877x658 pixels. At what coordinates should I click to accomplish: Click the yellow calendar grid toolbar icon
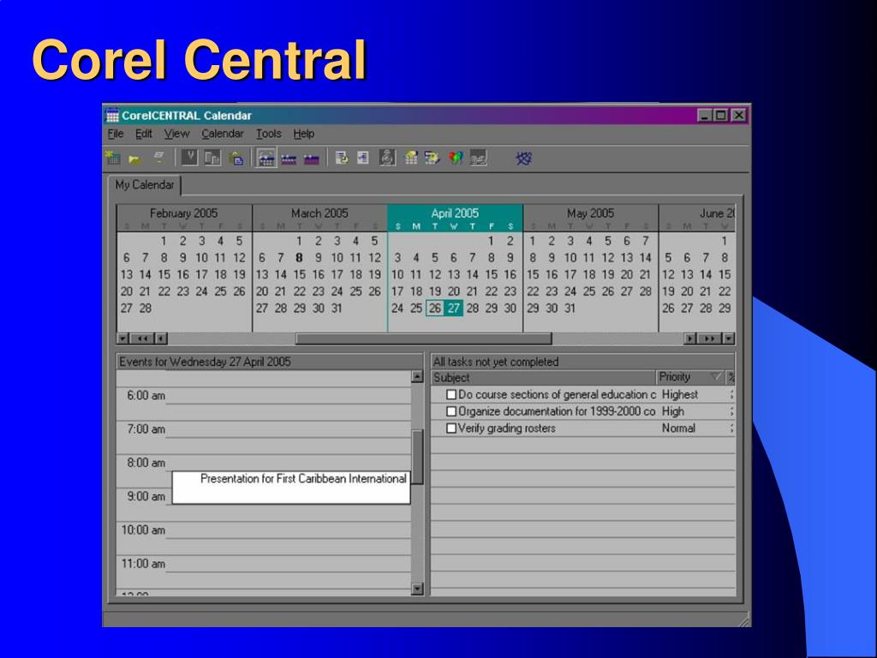pos(411,159)
